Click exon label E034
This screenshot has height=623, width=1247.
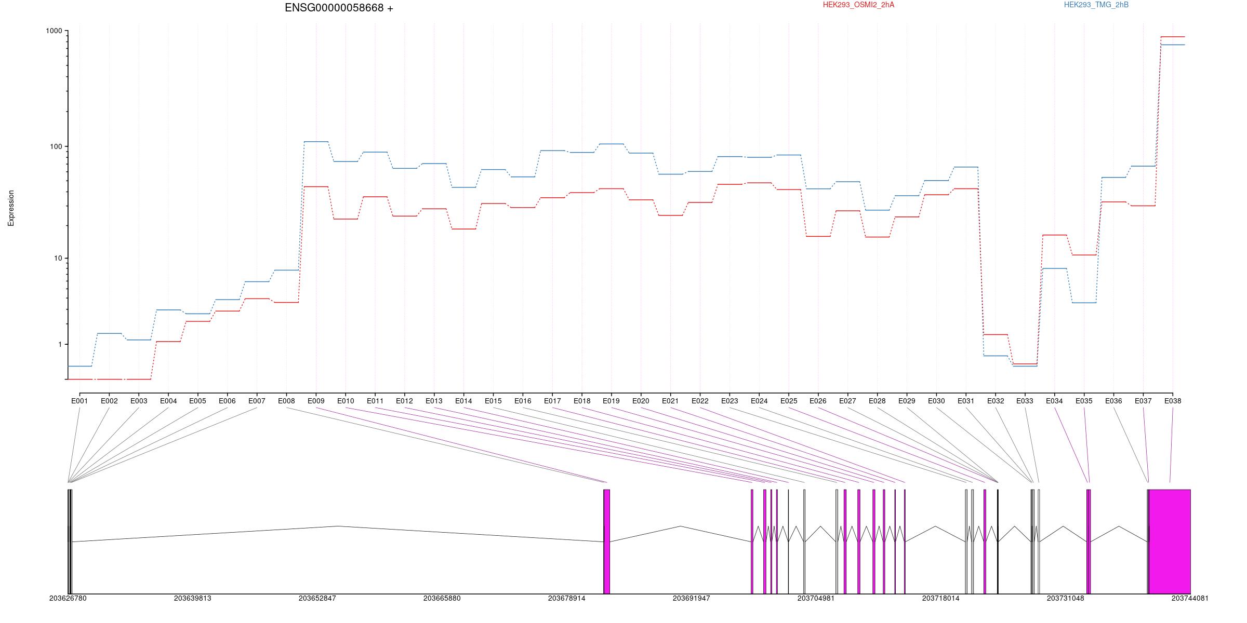1054,401
